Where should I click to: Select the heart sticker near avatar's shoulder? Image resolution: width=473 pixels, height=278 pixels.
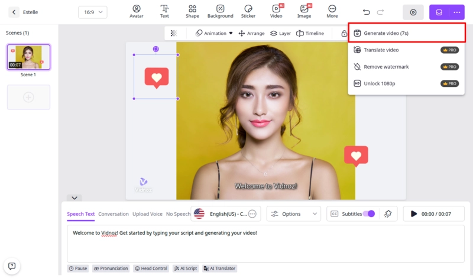pos(356,156)
